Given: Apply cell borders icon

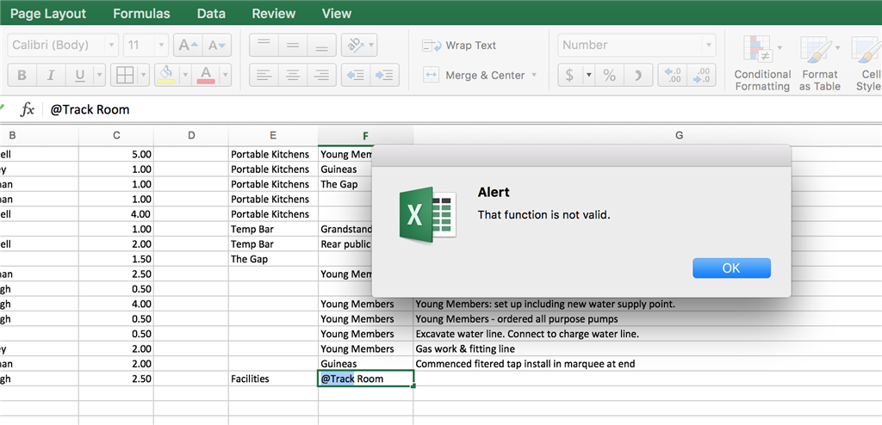Looking at the screenshot, I should [x=124, y=75].
